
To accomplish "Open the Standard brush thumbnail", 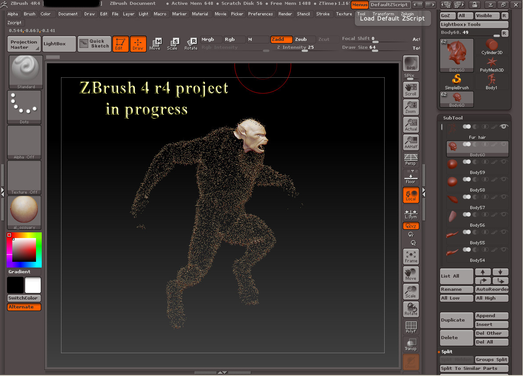I will pyautogui.click(x=25, y=72).
